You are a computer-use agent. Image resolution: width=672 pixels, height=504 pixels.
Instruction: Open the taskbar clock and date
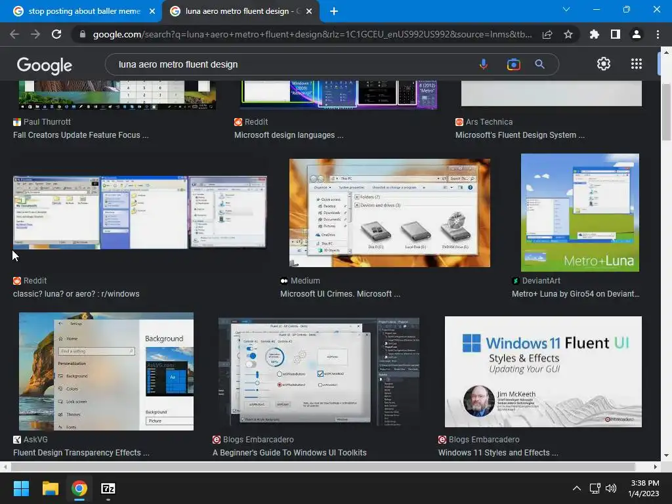[x=644, y=488]
